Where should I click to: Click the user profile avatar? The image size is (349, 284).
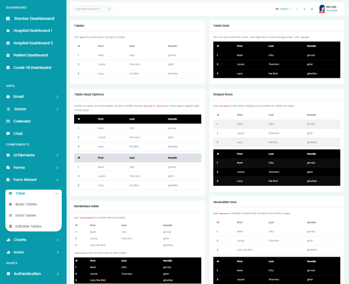322,9
